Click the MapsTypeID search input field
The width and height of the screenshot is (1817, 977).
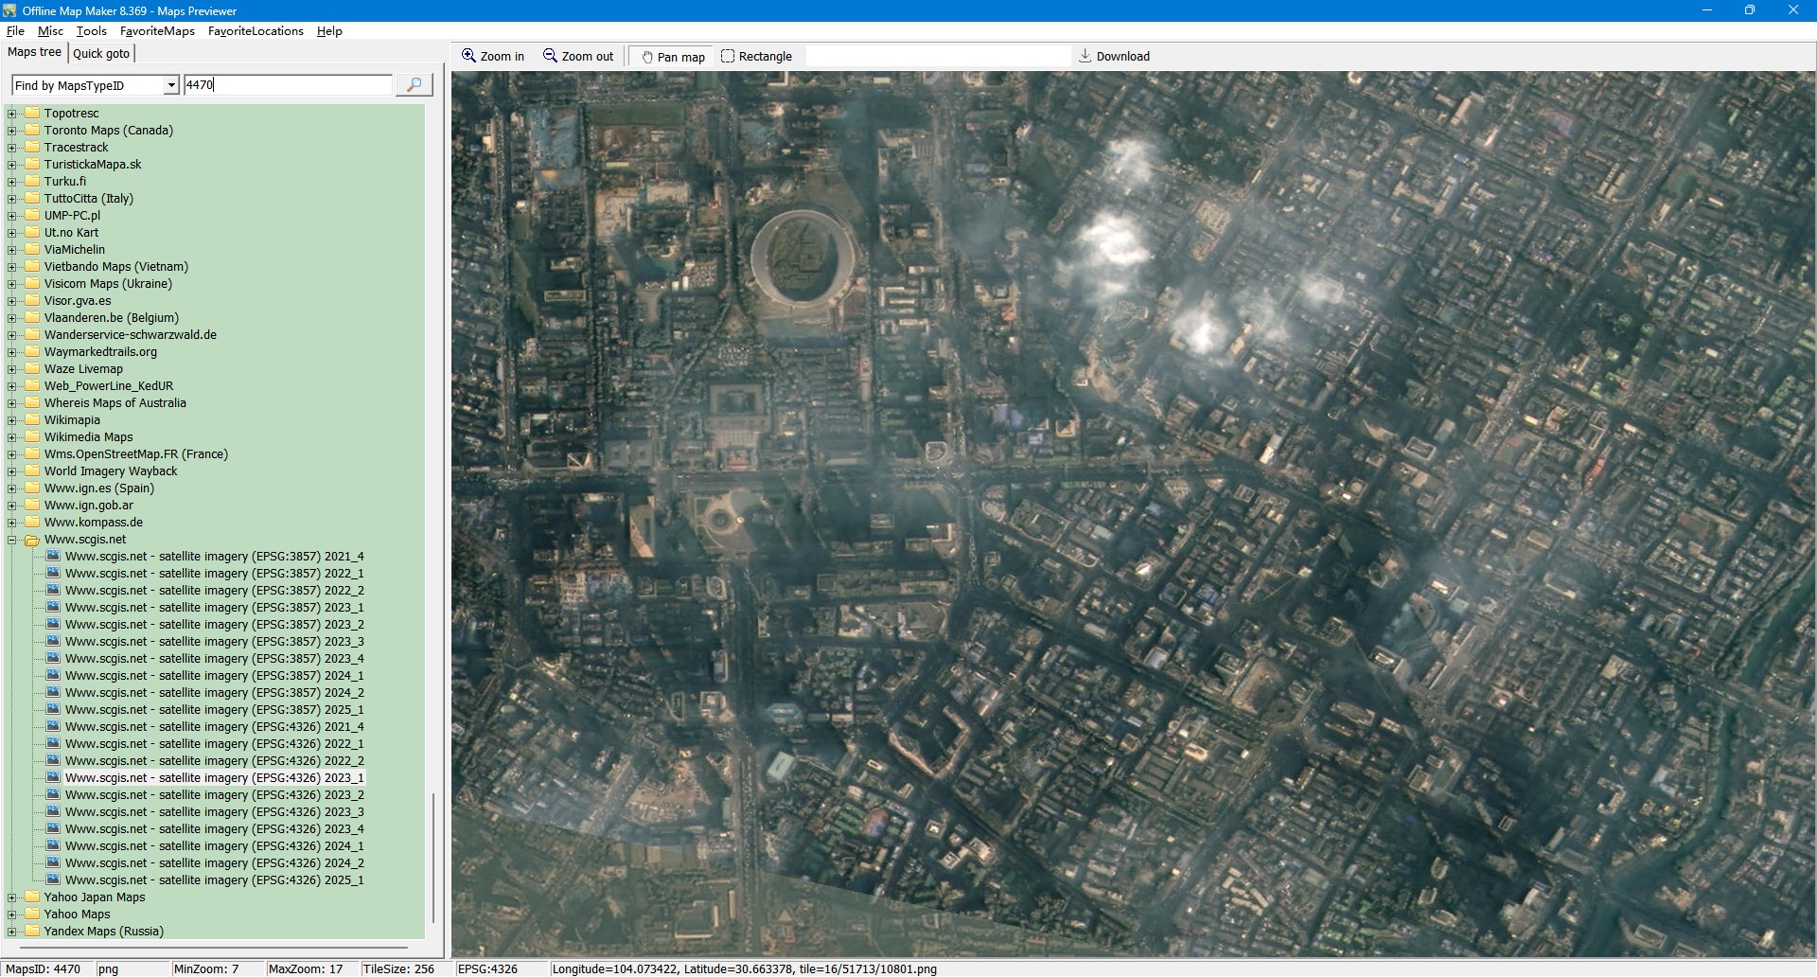(288, 85)
